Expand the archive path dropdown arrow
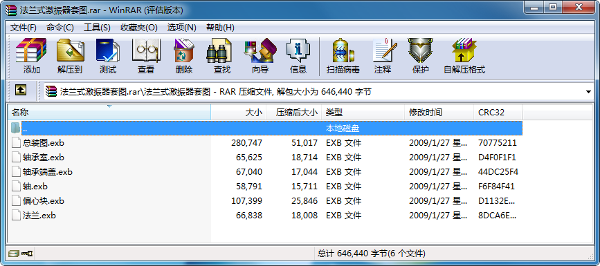600x266 pixels. coord(588,92)
